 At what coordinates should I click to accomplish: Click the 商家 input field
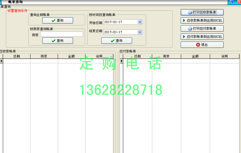click(62, 34)
